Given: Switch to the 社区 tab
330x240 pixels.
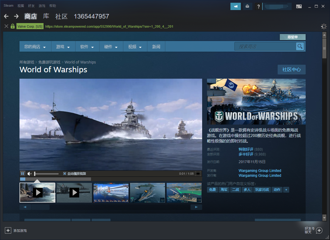Looking at the screenshot, I should [61, 16].
